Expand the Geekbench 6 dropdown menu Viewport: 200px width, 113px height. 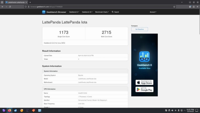click(x=74, y=12)
